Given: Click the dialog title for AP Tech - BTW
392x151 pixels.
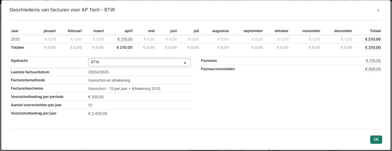Looking at the screenshot, I should pos(62,10).
